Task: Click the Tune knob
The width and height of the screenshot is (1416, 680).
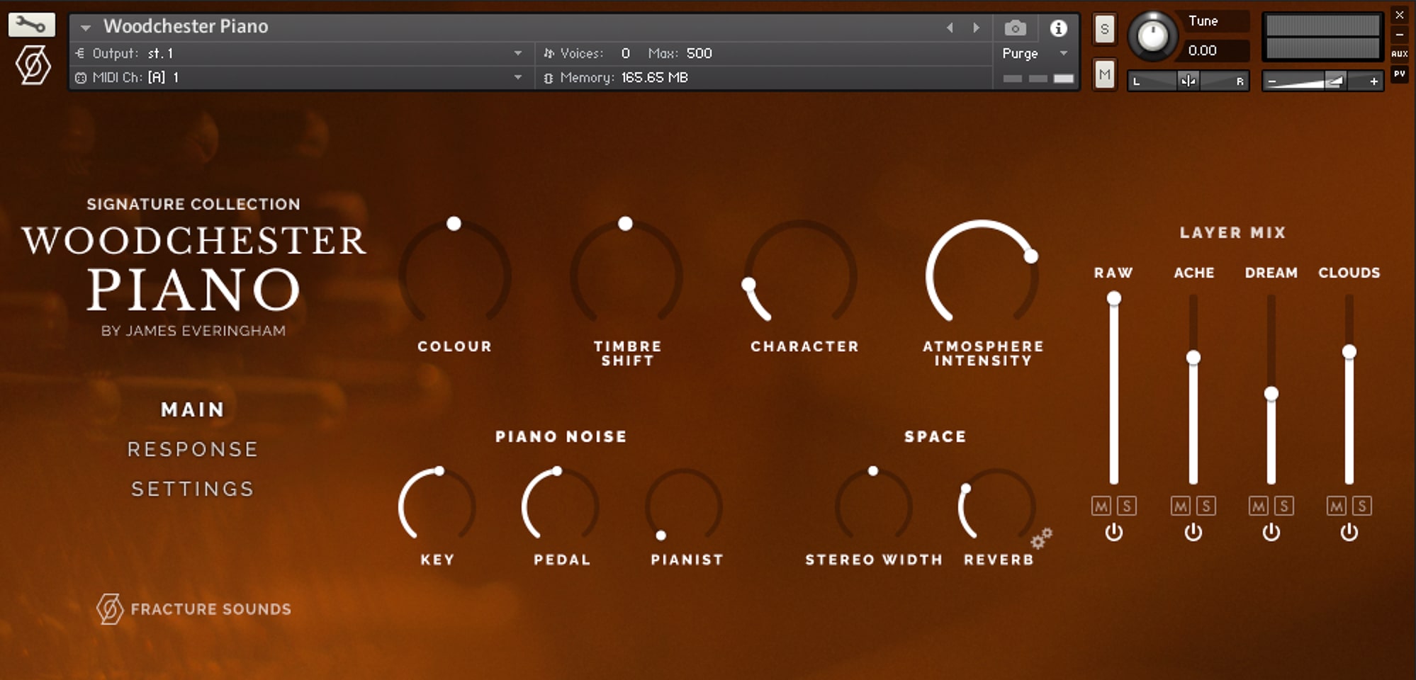Action: click(x=1152, y=35)
